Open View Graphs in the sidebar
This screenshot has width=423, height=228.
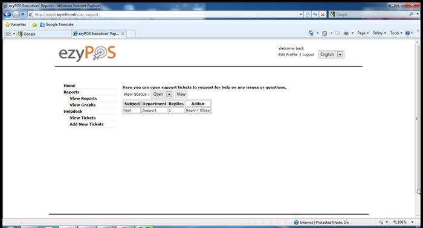pos(83,105)
